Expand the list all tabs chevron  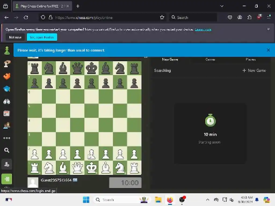[222, 6]
